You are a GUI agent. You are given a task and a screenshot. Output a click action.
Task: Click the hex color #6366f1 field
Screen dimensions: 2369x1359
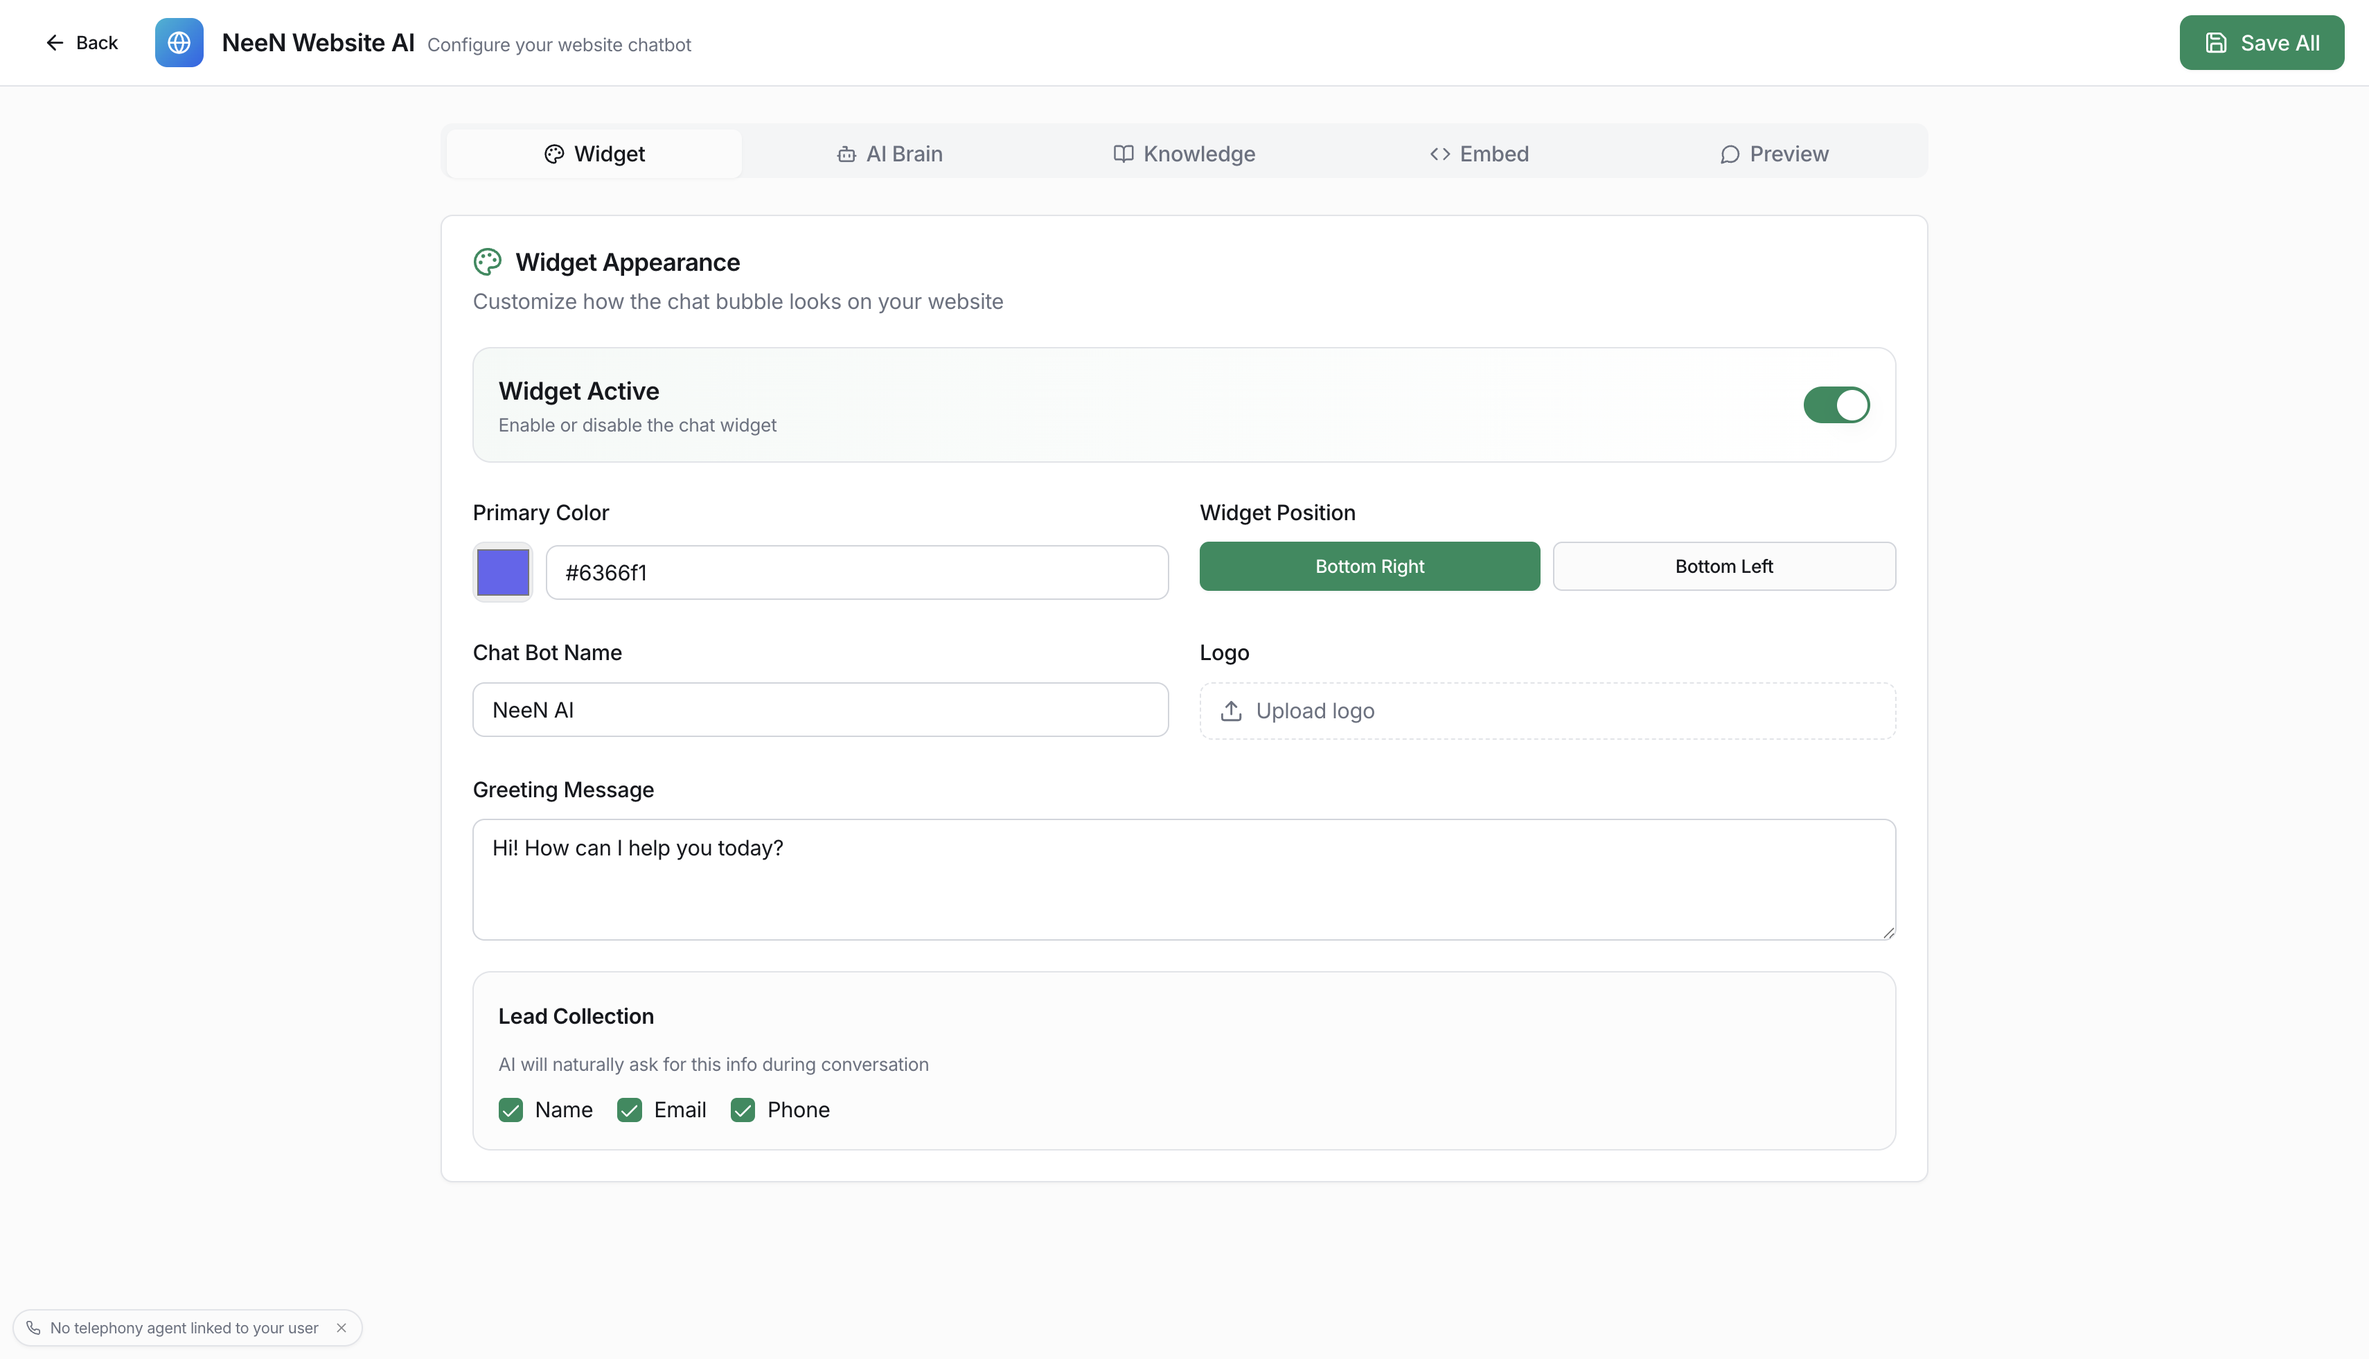click(x=857, y=573)
